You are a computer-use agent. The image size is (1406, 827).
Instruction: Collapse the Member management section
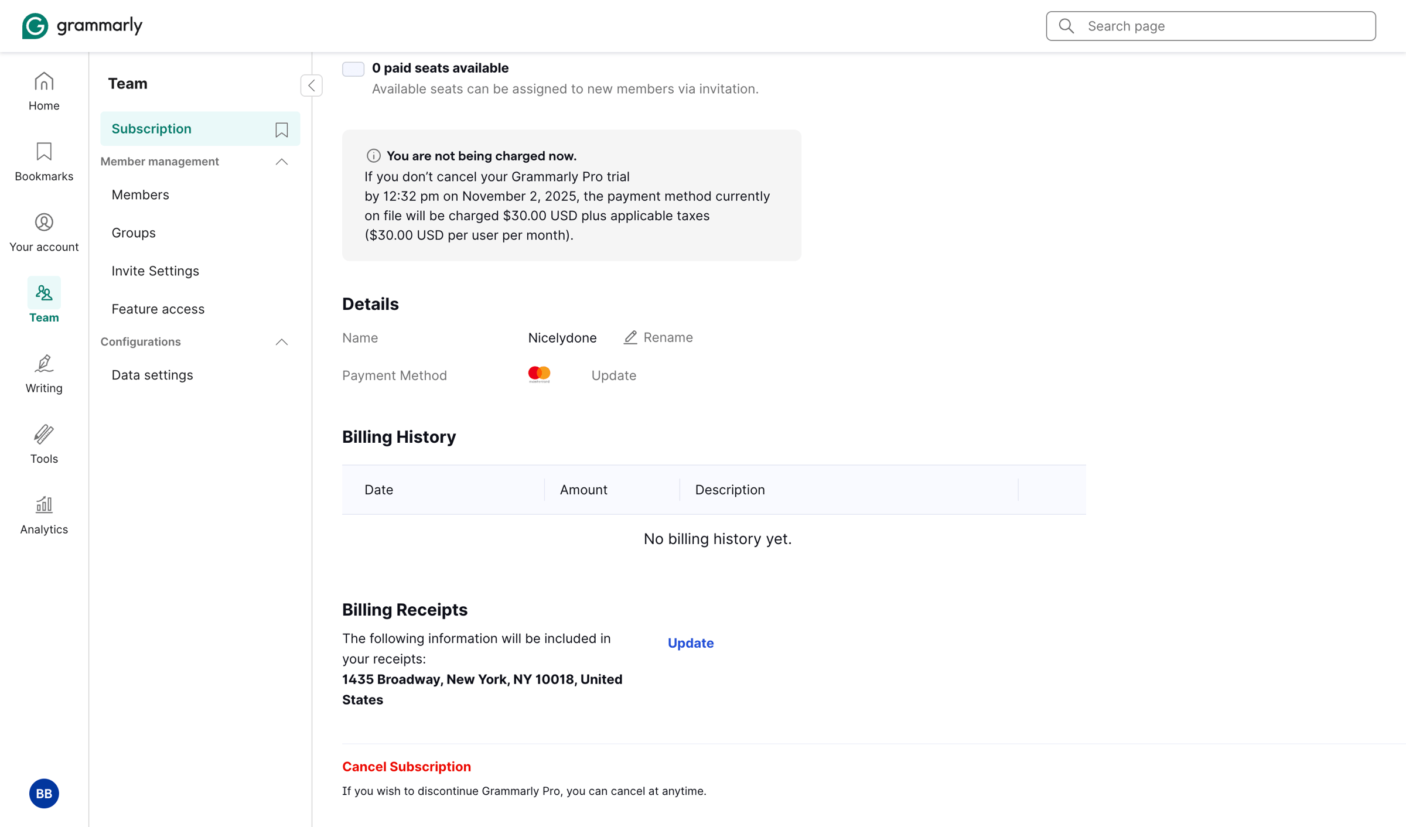(x=282, y=162)
